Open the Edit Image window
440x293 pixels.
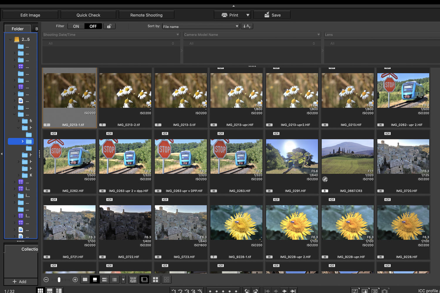30,15
